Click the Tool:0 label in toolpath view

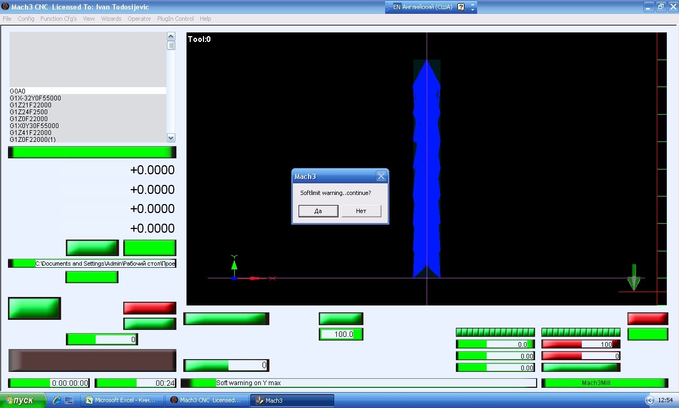point(199,39)
